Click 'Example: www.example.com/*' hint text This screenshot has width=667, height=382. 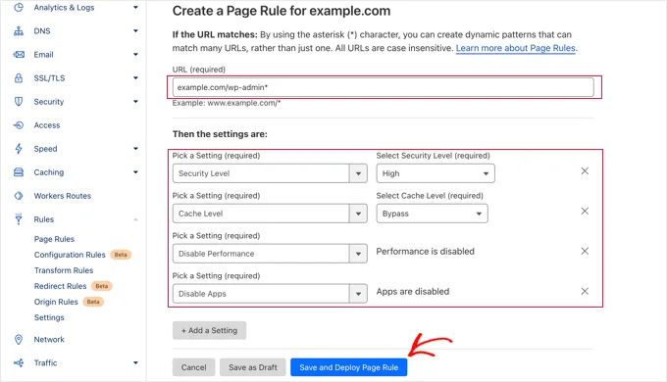point(227,103)
